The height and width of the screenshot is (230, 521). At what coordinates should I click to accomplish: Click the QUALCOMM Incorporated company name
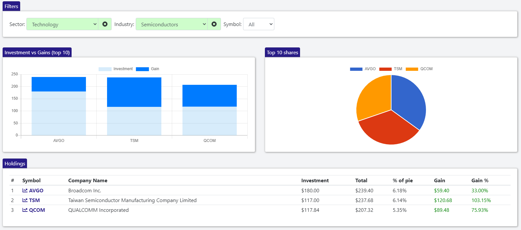(99, 210)
